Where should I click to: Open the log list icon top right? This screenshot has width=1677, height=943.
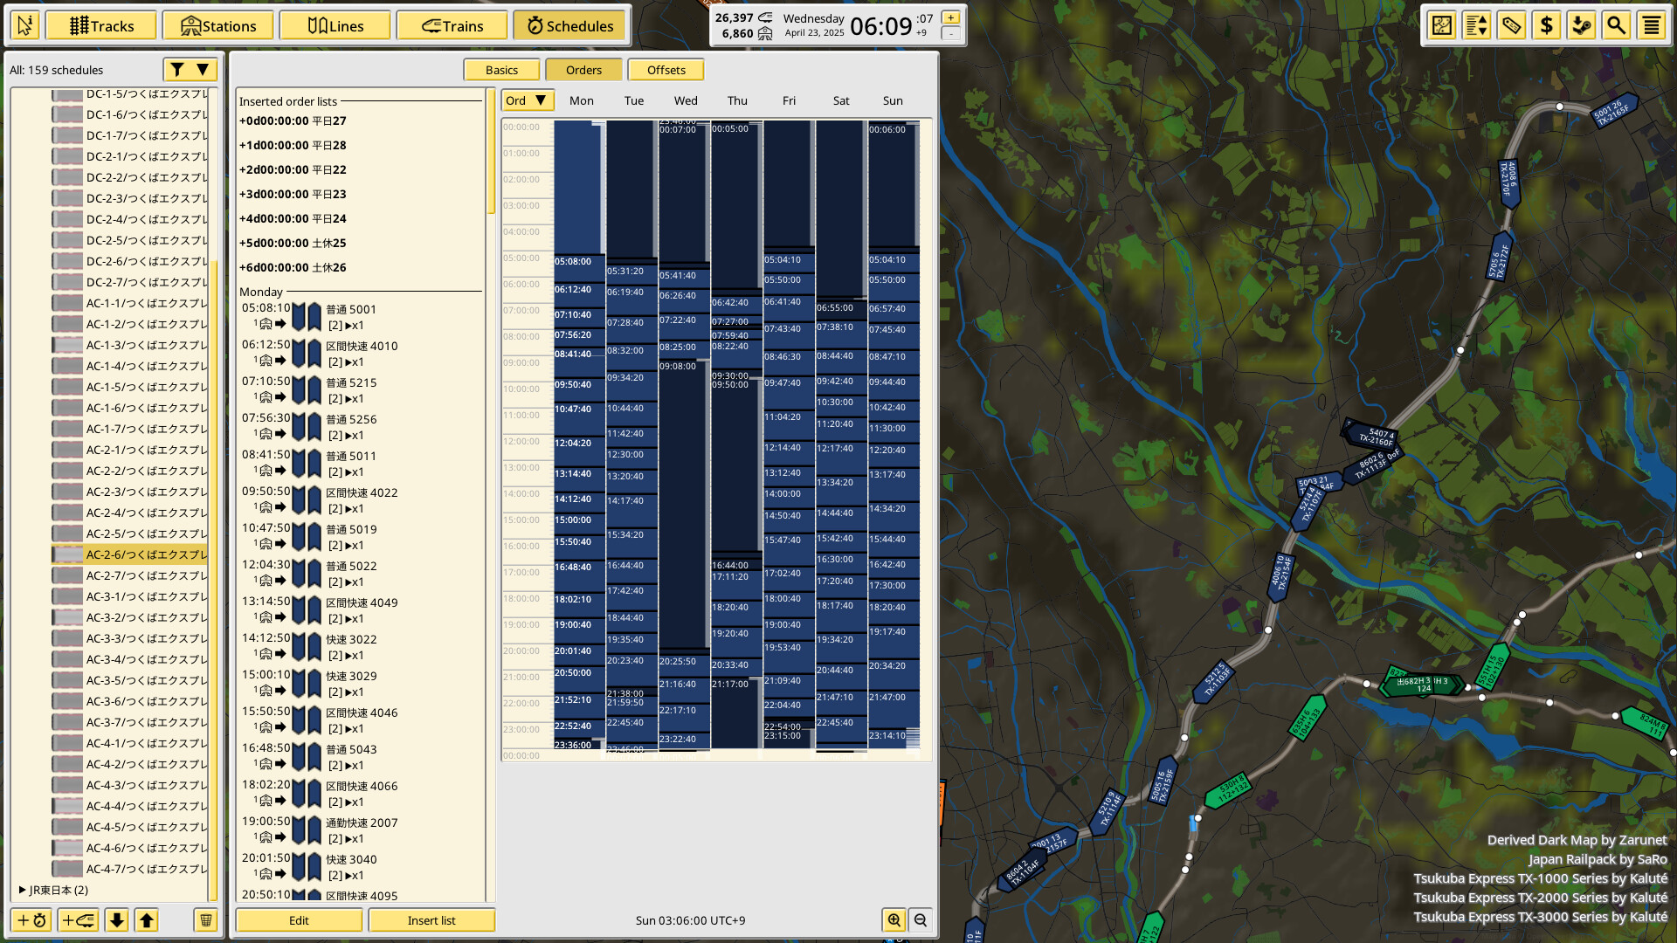(1652, 25)
